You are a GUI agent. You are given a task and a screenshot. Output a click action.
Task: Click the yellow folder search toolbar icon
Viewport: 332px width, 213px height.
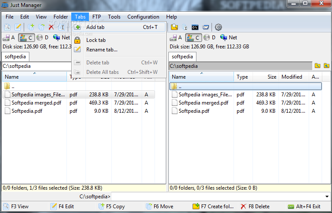174,27
